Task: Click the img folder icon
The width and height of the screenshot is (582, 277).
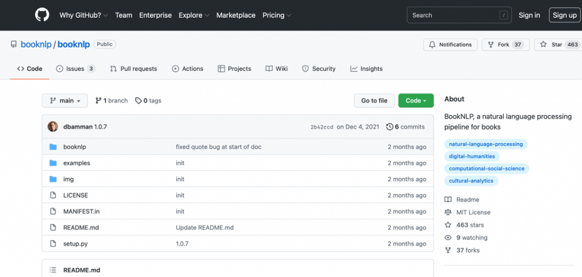Action: pos(53,179)
